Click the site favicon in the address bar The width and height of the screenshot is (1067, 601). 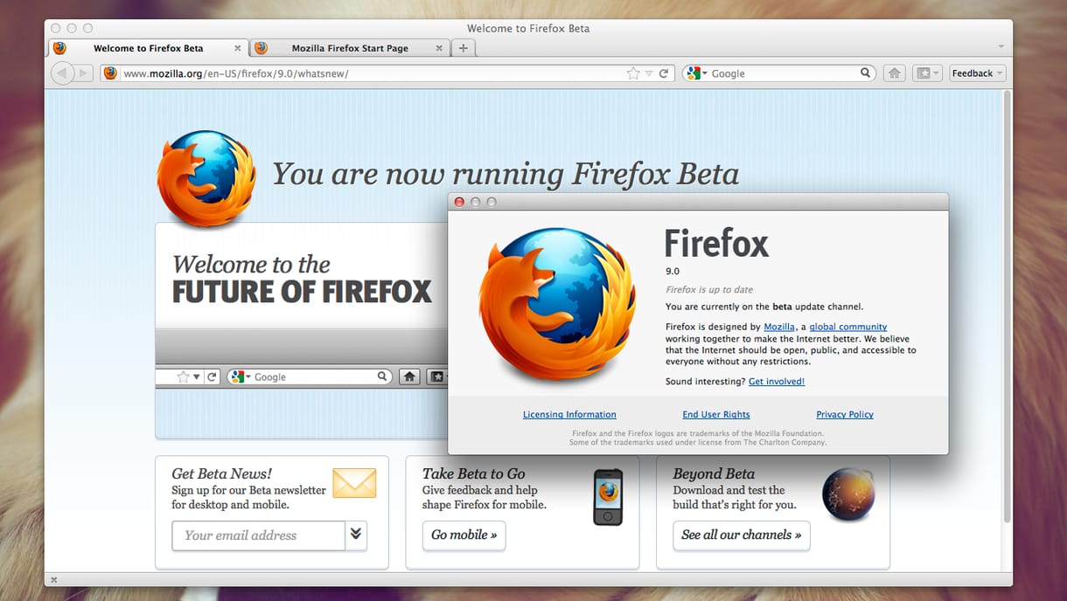pyautogui.click(x=110, y=73)
